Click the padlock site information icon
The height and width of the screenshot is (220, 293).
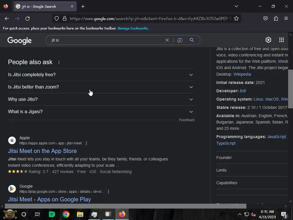[x=65, y=19]
